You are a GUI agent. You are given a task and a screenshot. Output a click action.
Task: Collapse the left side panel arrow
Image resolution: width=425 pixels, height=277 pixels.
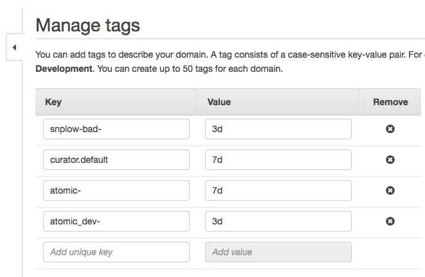(x=14, y=48)
